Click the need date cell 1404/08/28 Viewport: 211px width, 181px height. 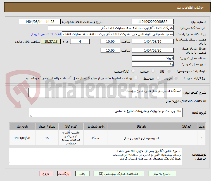22,138
